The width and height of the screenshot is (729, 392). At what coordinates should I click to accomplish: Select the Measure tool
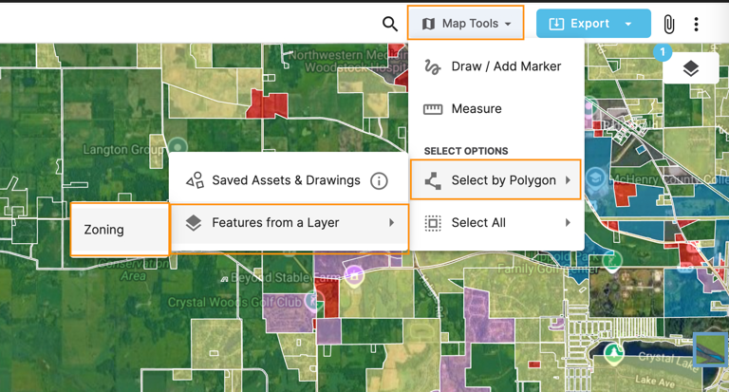coord(496,109)
